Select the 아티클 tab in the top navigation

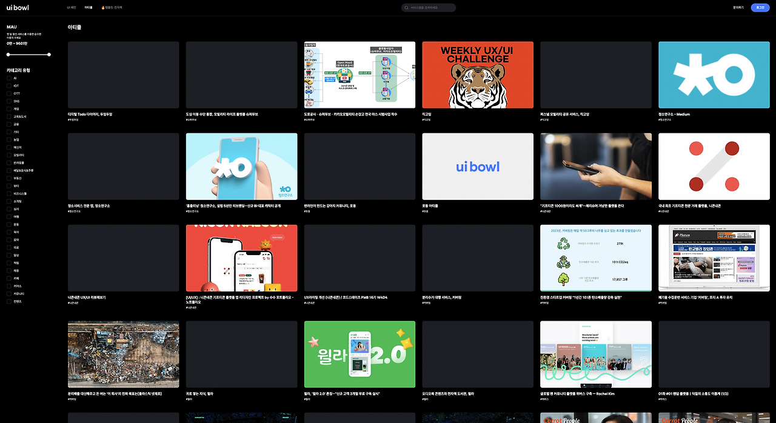click(x=89, y=8)
